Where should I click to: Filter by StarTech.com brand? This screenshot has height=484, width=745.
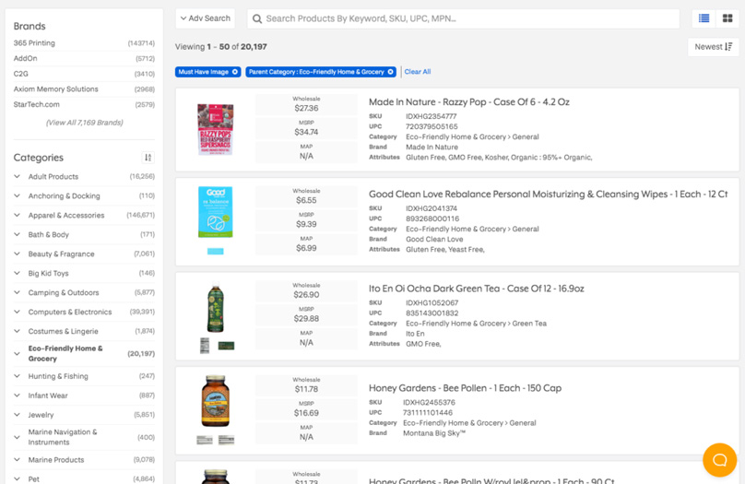click(x=36, y=104)
